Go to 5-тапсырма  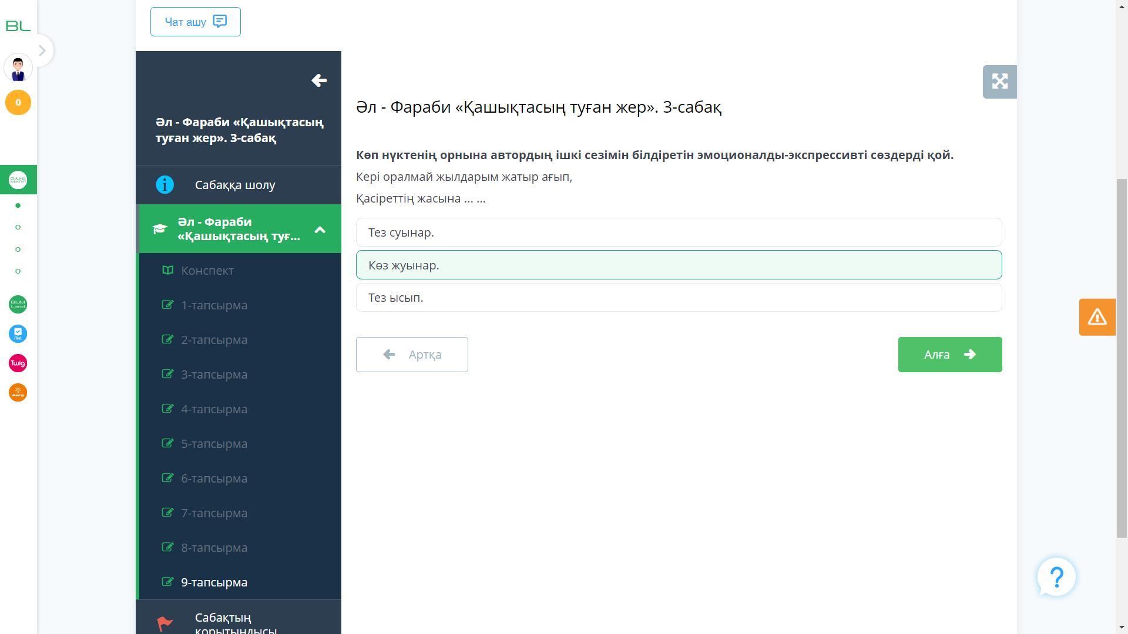[x=214, y=444]
